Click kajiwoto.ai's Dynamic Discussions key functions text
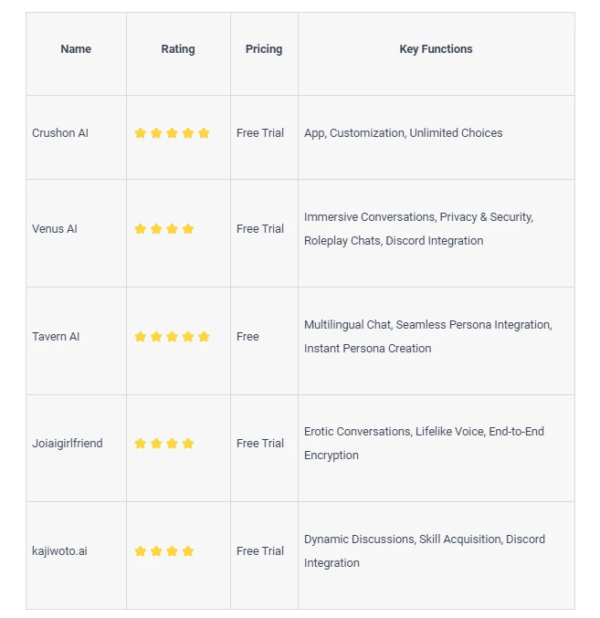The height and width of the screenshot is (618, 600). point(360,539)
